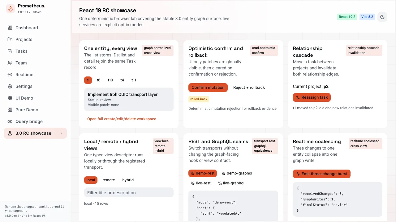The width and height of the screenshot is (396, 222).
Task: Click Reject + rollback button
Action: click(x=249, y=88)
